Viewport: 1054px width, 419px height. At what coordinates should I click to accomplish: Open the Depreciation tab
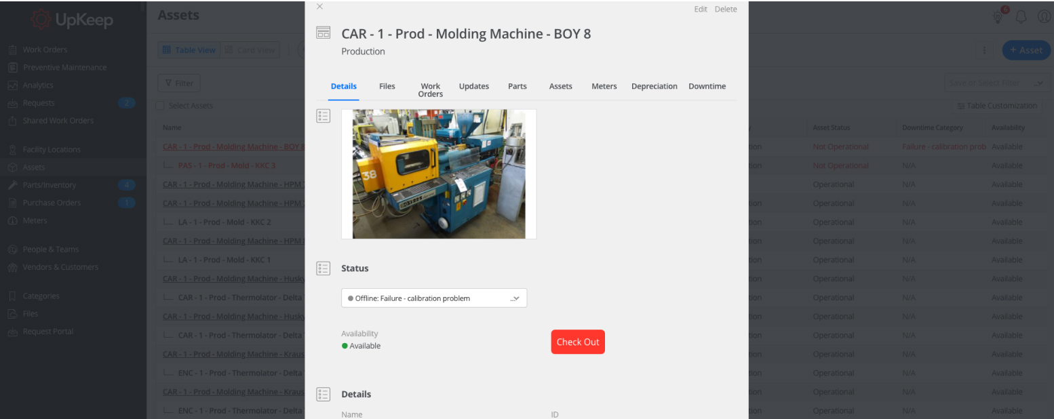[655, 86]
